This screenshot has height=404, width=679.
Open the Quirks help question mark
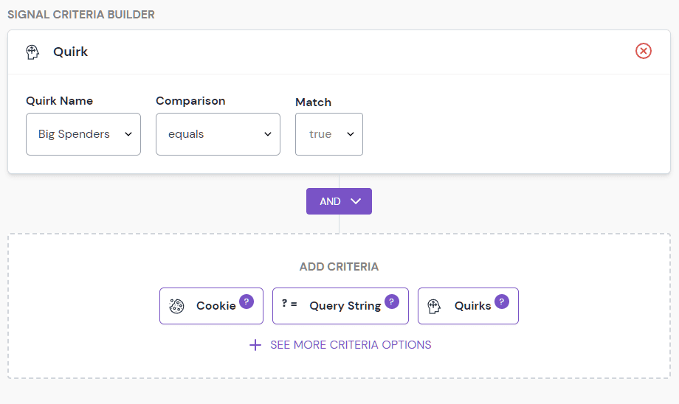click(502, 301)
